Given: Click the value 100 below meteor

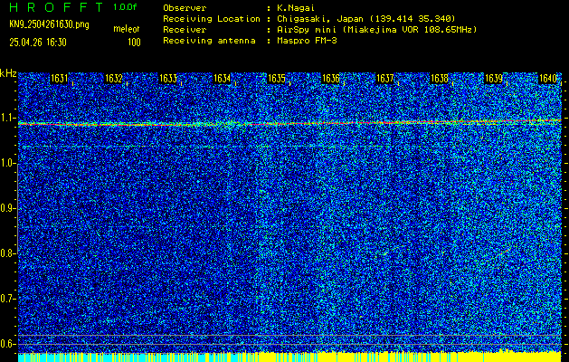Looking at the screenshot, I should pos(134,43).
